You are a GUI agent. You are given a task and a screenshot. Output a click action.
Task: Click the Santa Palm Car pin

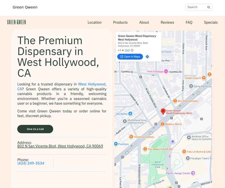191,86
